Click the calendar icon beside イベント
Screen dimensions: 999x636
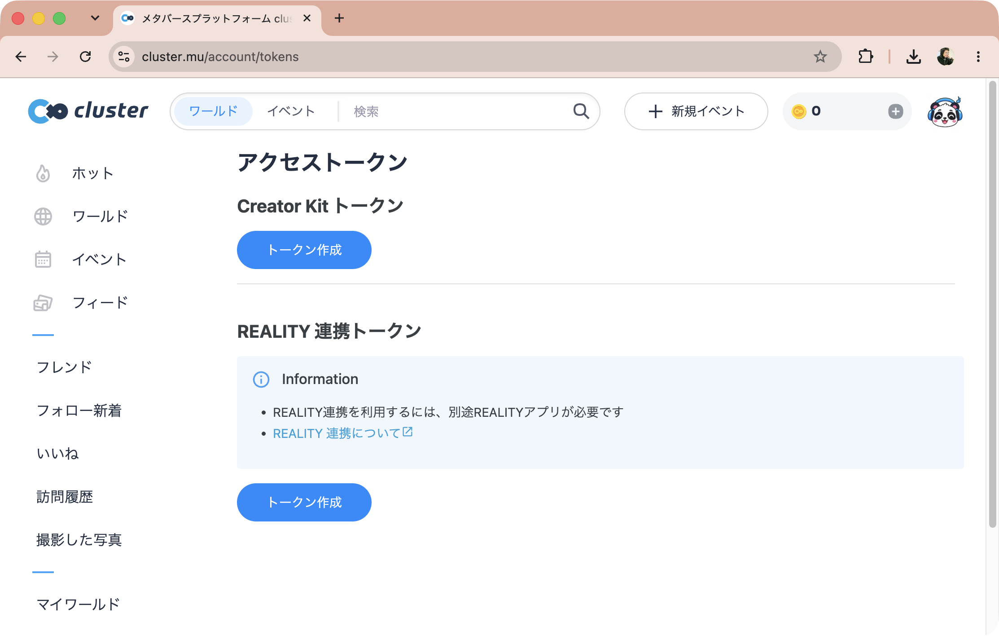click(x=43, y=259)
